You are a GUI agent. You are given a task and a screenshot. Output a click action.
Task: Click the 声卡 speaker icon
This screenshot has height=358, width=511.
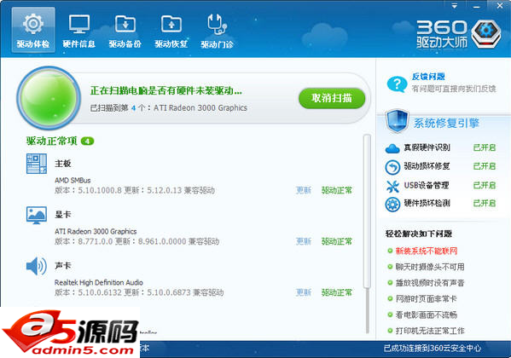(37, 266)
